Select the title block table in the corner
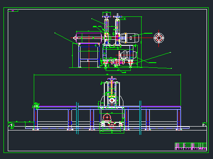213x159 pixels. (191, 146)
